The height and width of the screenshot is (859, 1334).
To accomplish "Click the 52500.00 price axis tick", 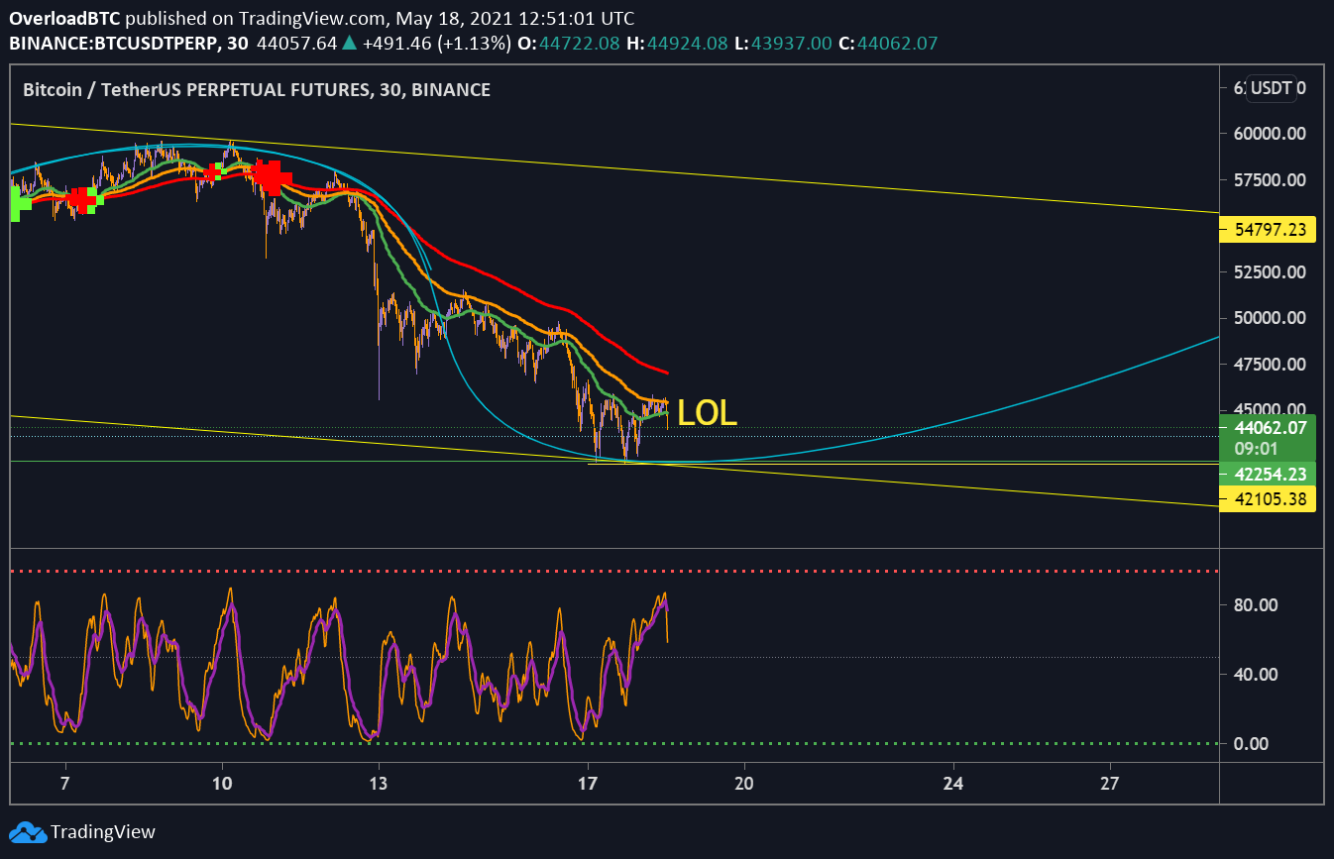I will (1268, 271).
